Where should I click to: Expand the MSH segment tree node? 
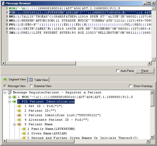[x=10, y=97]
